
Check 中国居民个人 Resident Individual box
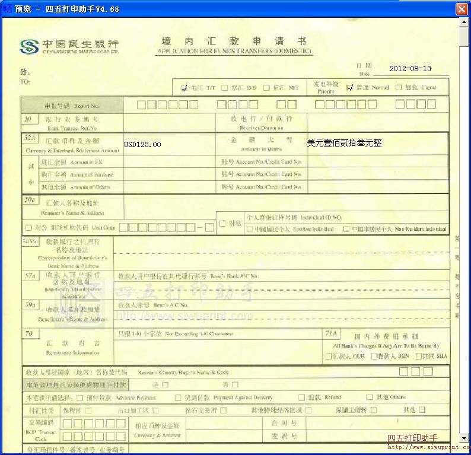pos(249,230)
